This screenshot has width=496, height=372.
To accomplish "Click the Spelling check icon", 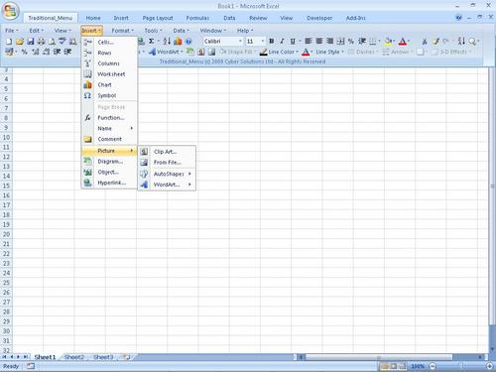I will pyautogui.click(x=62, y=42).
